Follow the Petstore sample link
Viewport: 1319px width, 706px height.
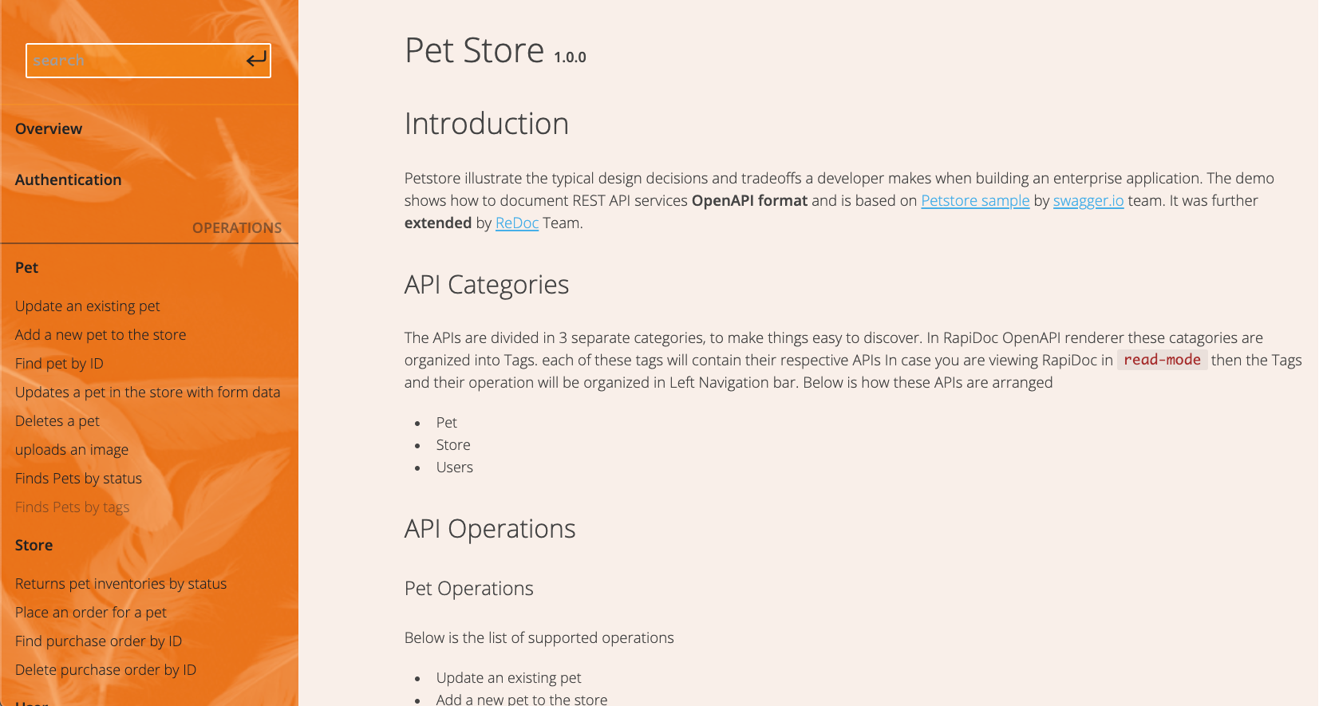click(975, 200)
